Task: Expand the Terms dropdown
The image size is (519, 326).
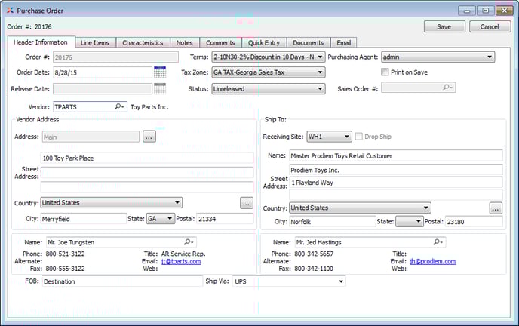Action: click(x=320, y=57)
